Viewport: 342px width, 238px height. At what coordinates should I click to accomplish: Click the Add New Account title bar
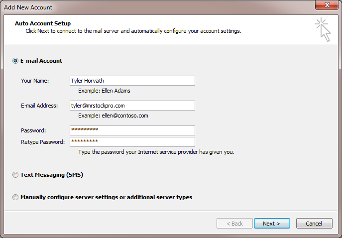click(149, 7)
